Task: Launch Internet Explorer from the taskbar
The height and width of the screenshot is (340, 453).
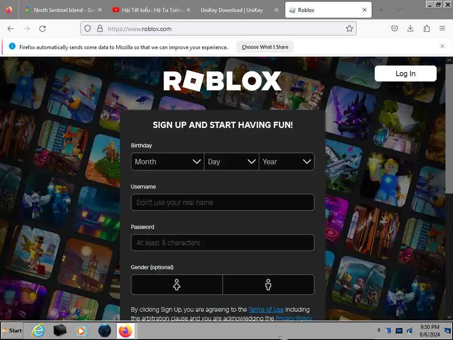Action: pyautogui.click(x=38, y=330)
